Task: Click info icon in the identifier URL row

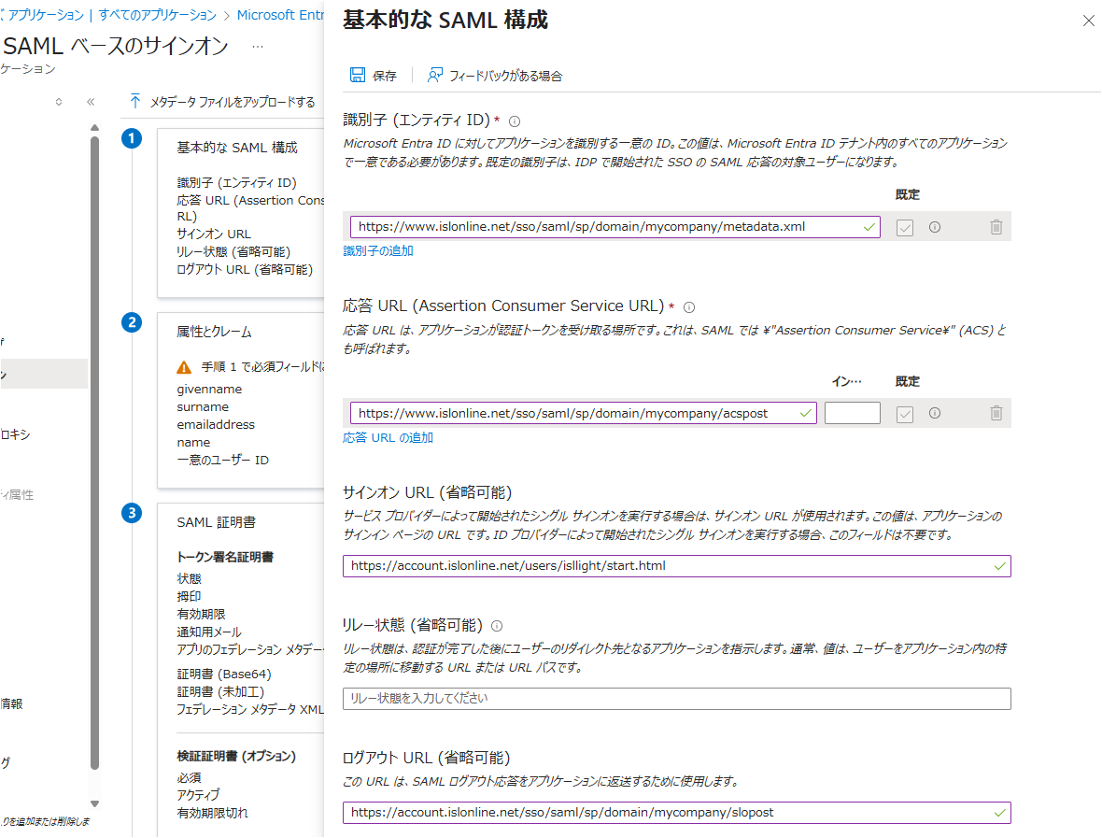Action: click(x=935, y=227)
